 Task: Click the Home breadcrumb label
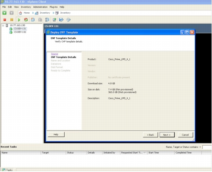coord(27,13)
